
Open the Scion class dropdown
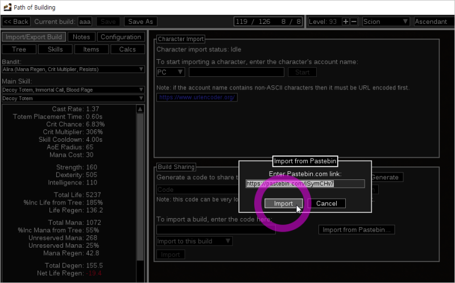pyautogui.click(x=386, y=22)
